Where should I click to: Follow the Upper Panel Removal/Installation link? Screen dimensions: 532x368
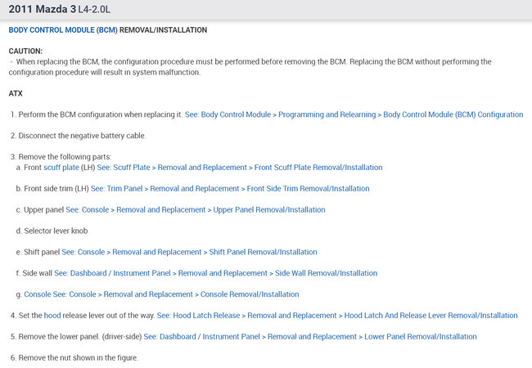(x=195, y=209)
